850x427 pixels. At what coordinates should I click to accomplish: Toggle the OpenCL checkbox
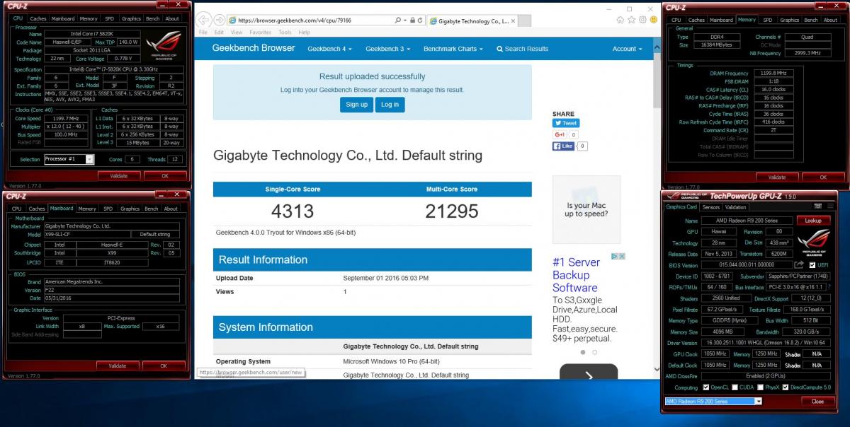[x=705, y=387]
